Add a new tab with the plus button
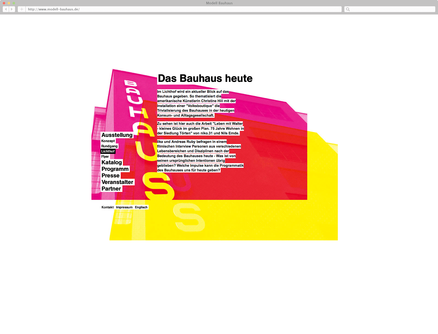 coord(22,9)
